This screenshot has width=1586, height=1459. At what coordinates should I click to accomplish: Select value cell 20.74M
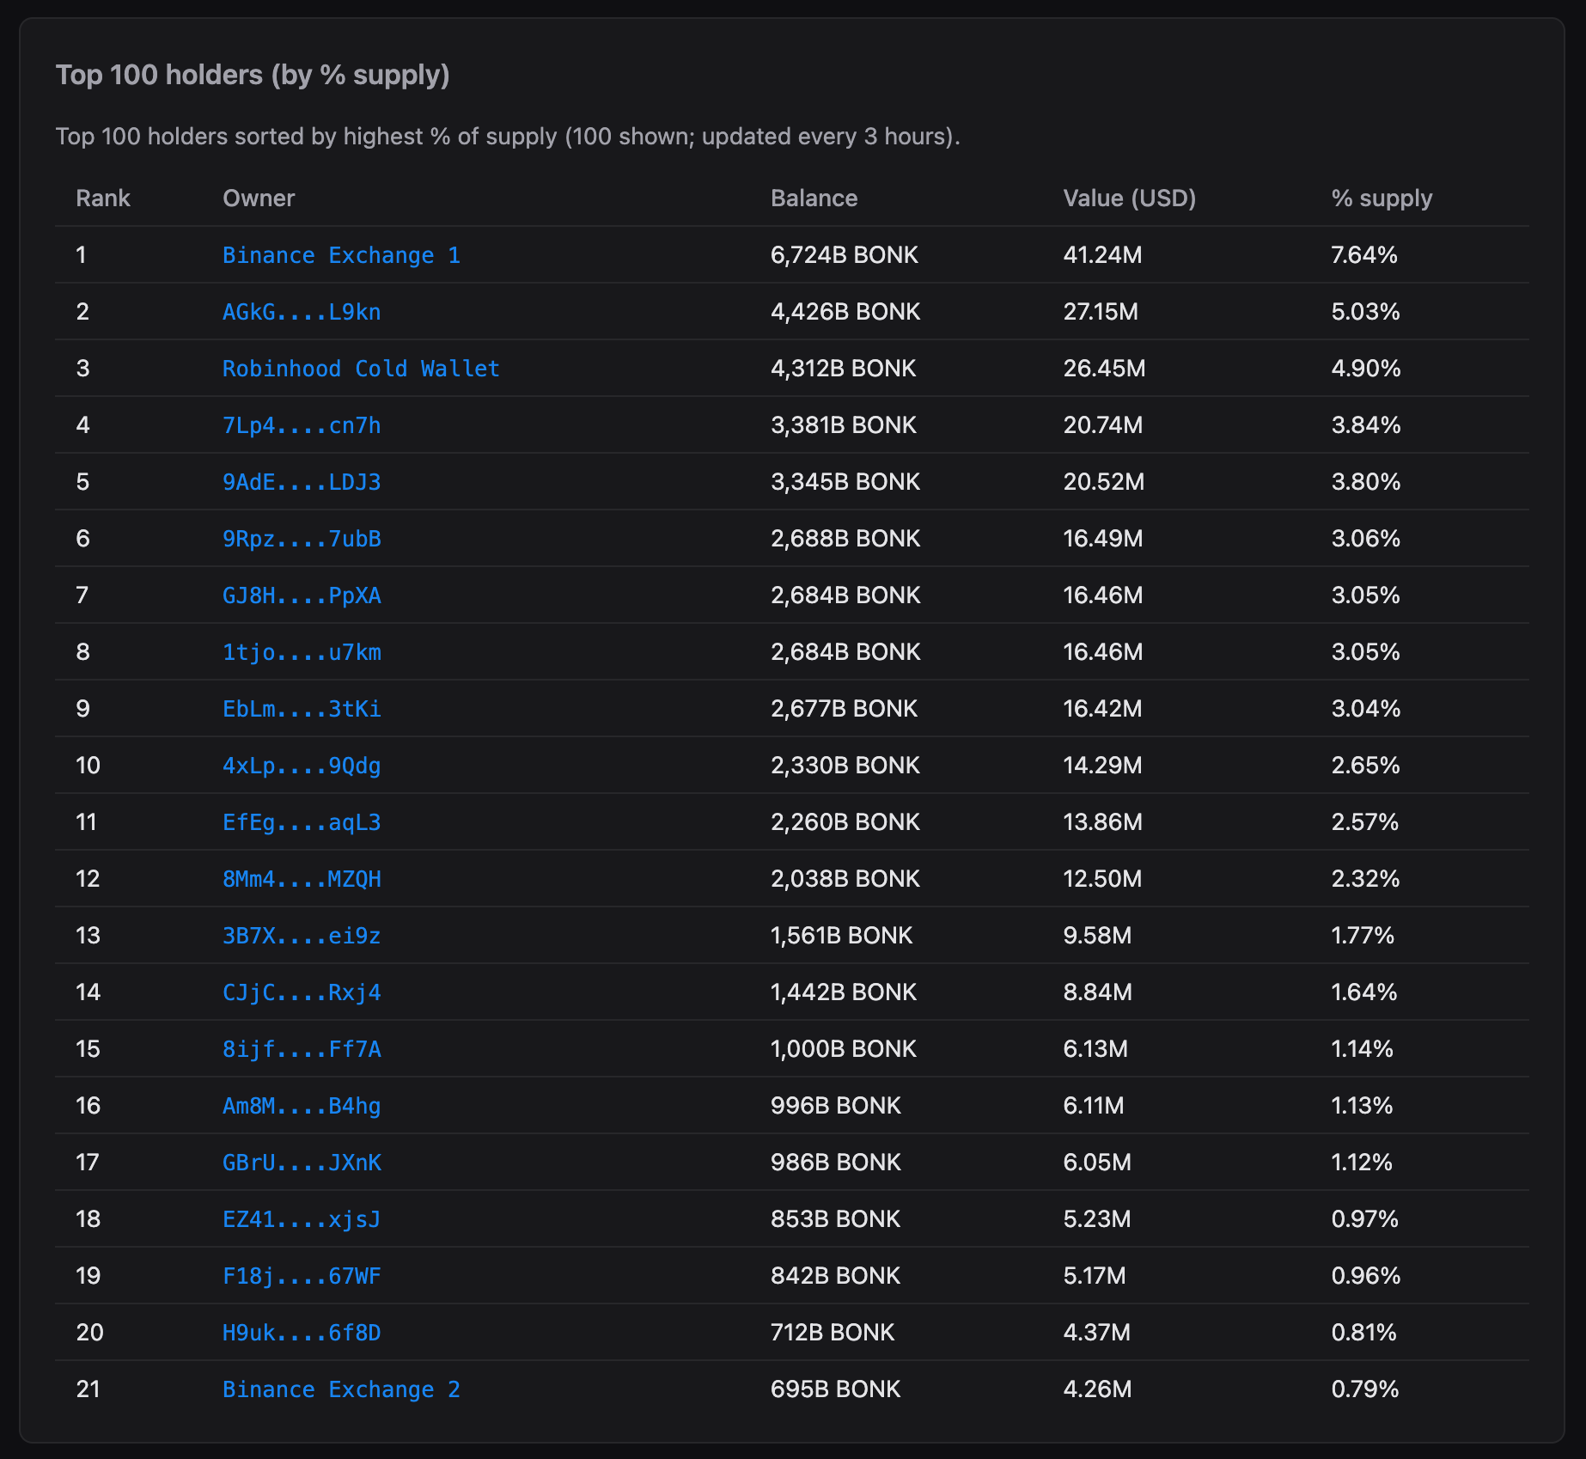click(x=1103, y=425)
